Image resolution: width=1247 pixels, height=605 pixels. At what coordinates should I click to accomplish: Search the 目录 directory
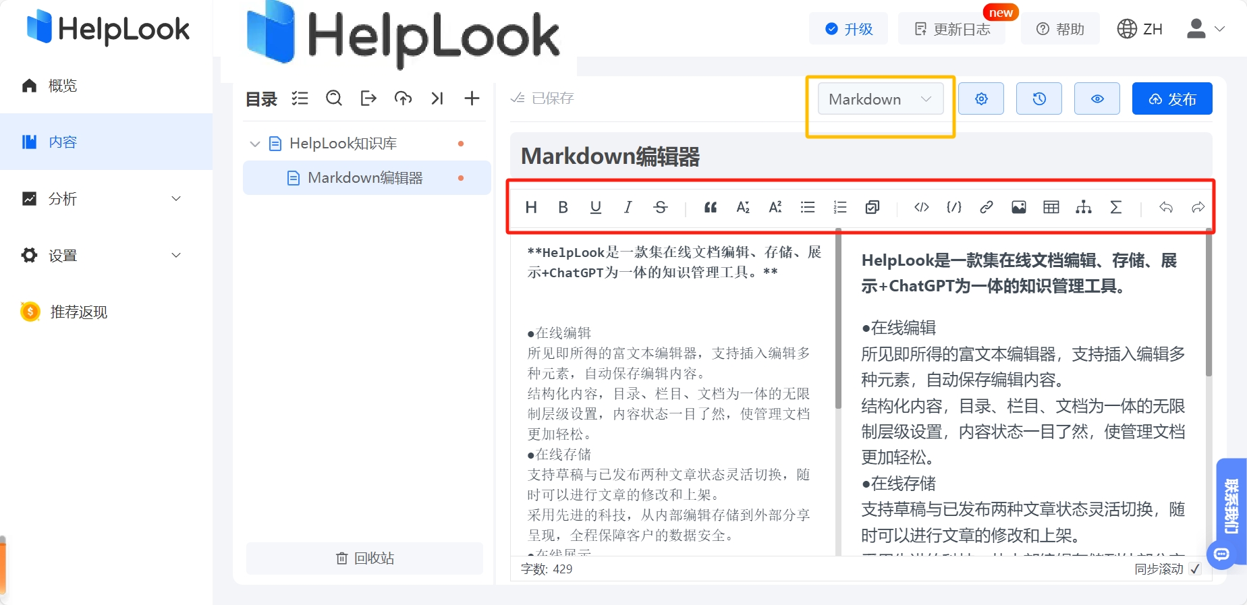(x=334, y=98)
